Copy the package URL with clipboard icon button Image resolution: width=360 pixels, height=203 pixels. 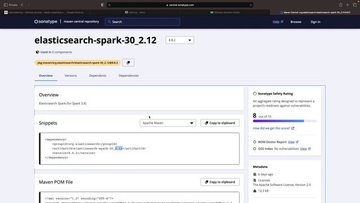(x=128, y=63)
